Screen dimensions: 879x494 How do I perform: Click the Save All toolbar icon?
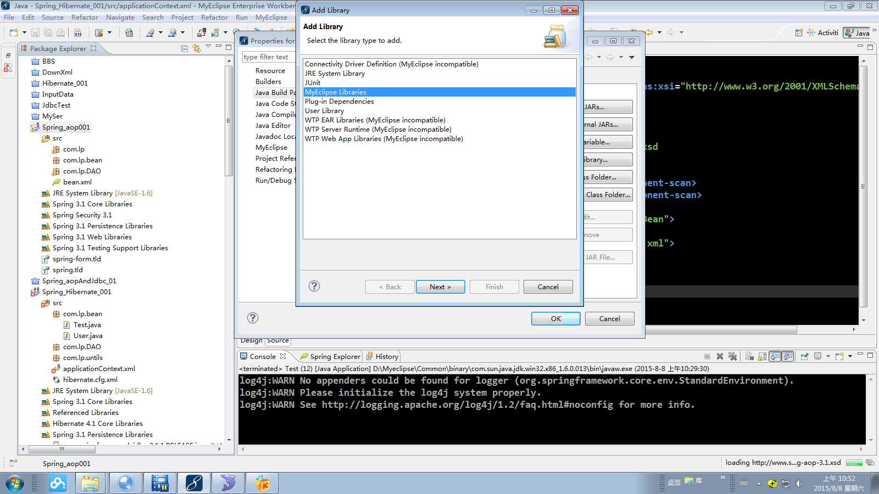(x=48, y=32)
